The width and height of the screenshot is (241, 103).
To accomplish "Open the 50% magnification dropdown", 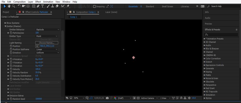I will click(79, 98).
